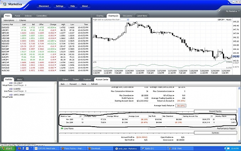This screenshot has width=241, height=151.
Task: Click the Hourly timeframe label
Action: point(229,20)
